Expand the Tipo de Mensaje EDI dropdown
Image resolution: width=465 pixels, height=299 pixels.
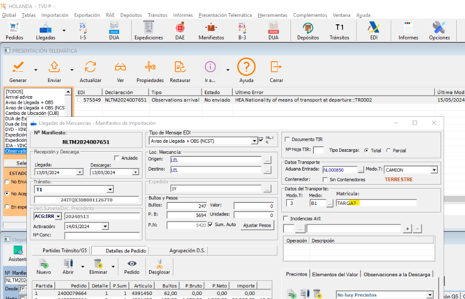coord(254,141)
